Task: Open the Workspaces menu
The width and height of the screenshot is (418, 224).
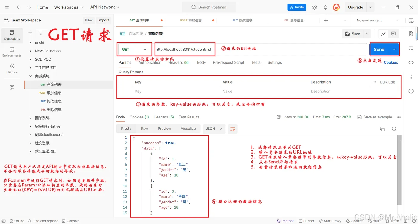Action: (x=68, y=7)
